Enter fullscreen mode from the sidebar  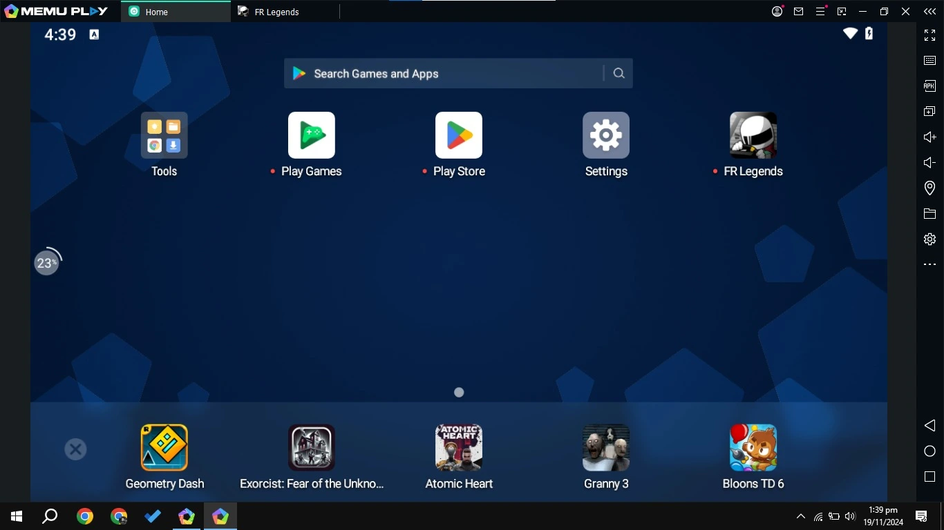(x=930, y=35)
